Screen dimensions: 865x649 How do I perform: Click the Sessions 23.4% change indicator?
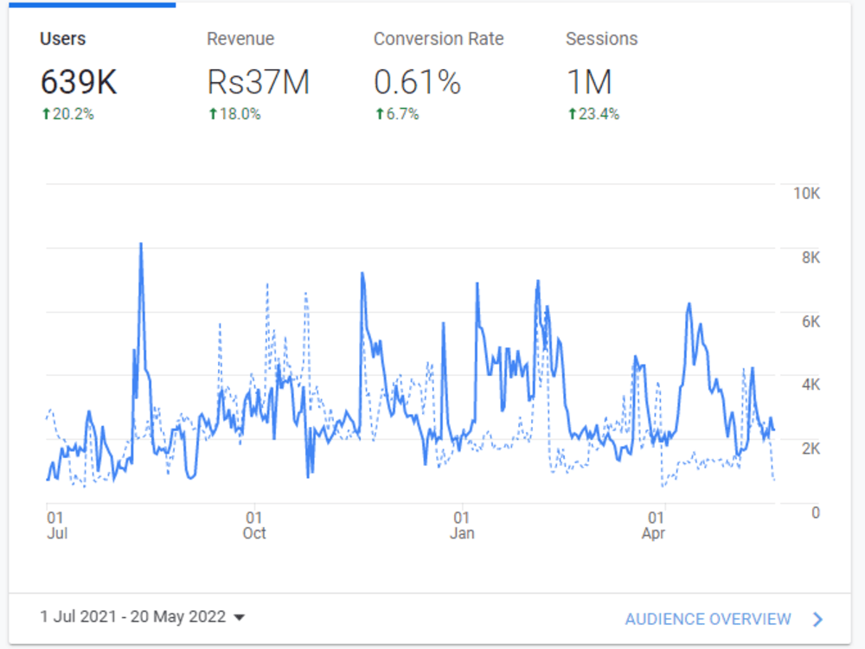pos(593,114)
